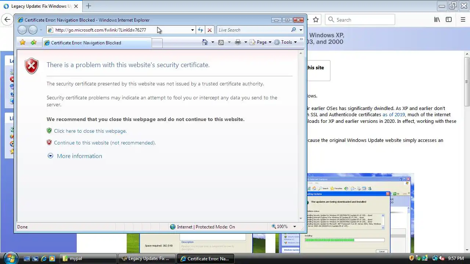Open the Windows Start orb
Viewport: 470px width, 264px height.
[x=10, y=258]
